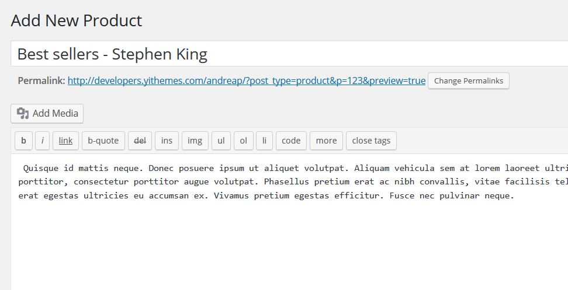
Task: Apply bold with the b button
Action: (x=23, y=141)
